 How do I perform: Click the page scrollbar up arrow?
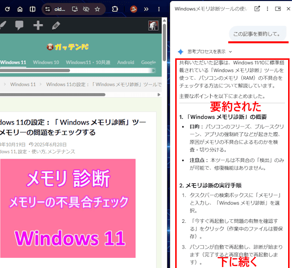coord(164,20)
